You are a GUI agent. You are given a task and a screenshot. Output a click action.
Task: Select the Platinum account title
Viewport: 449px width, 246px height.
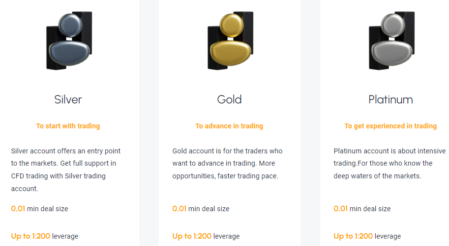(x=390, y=99)
